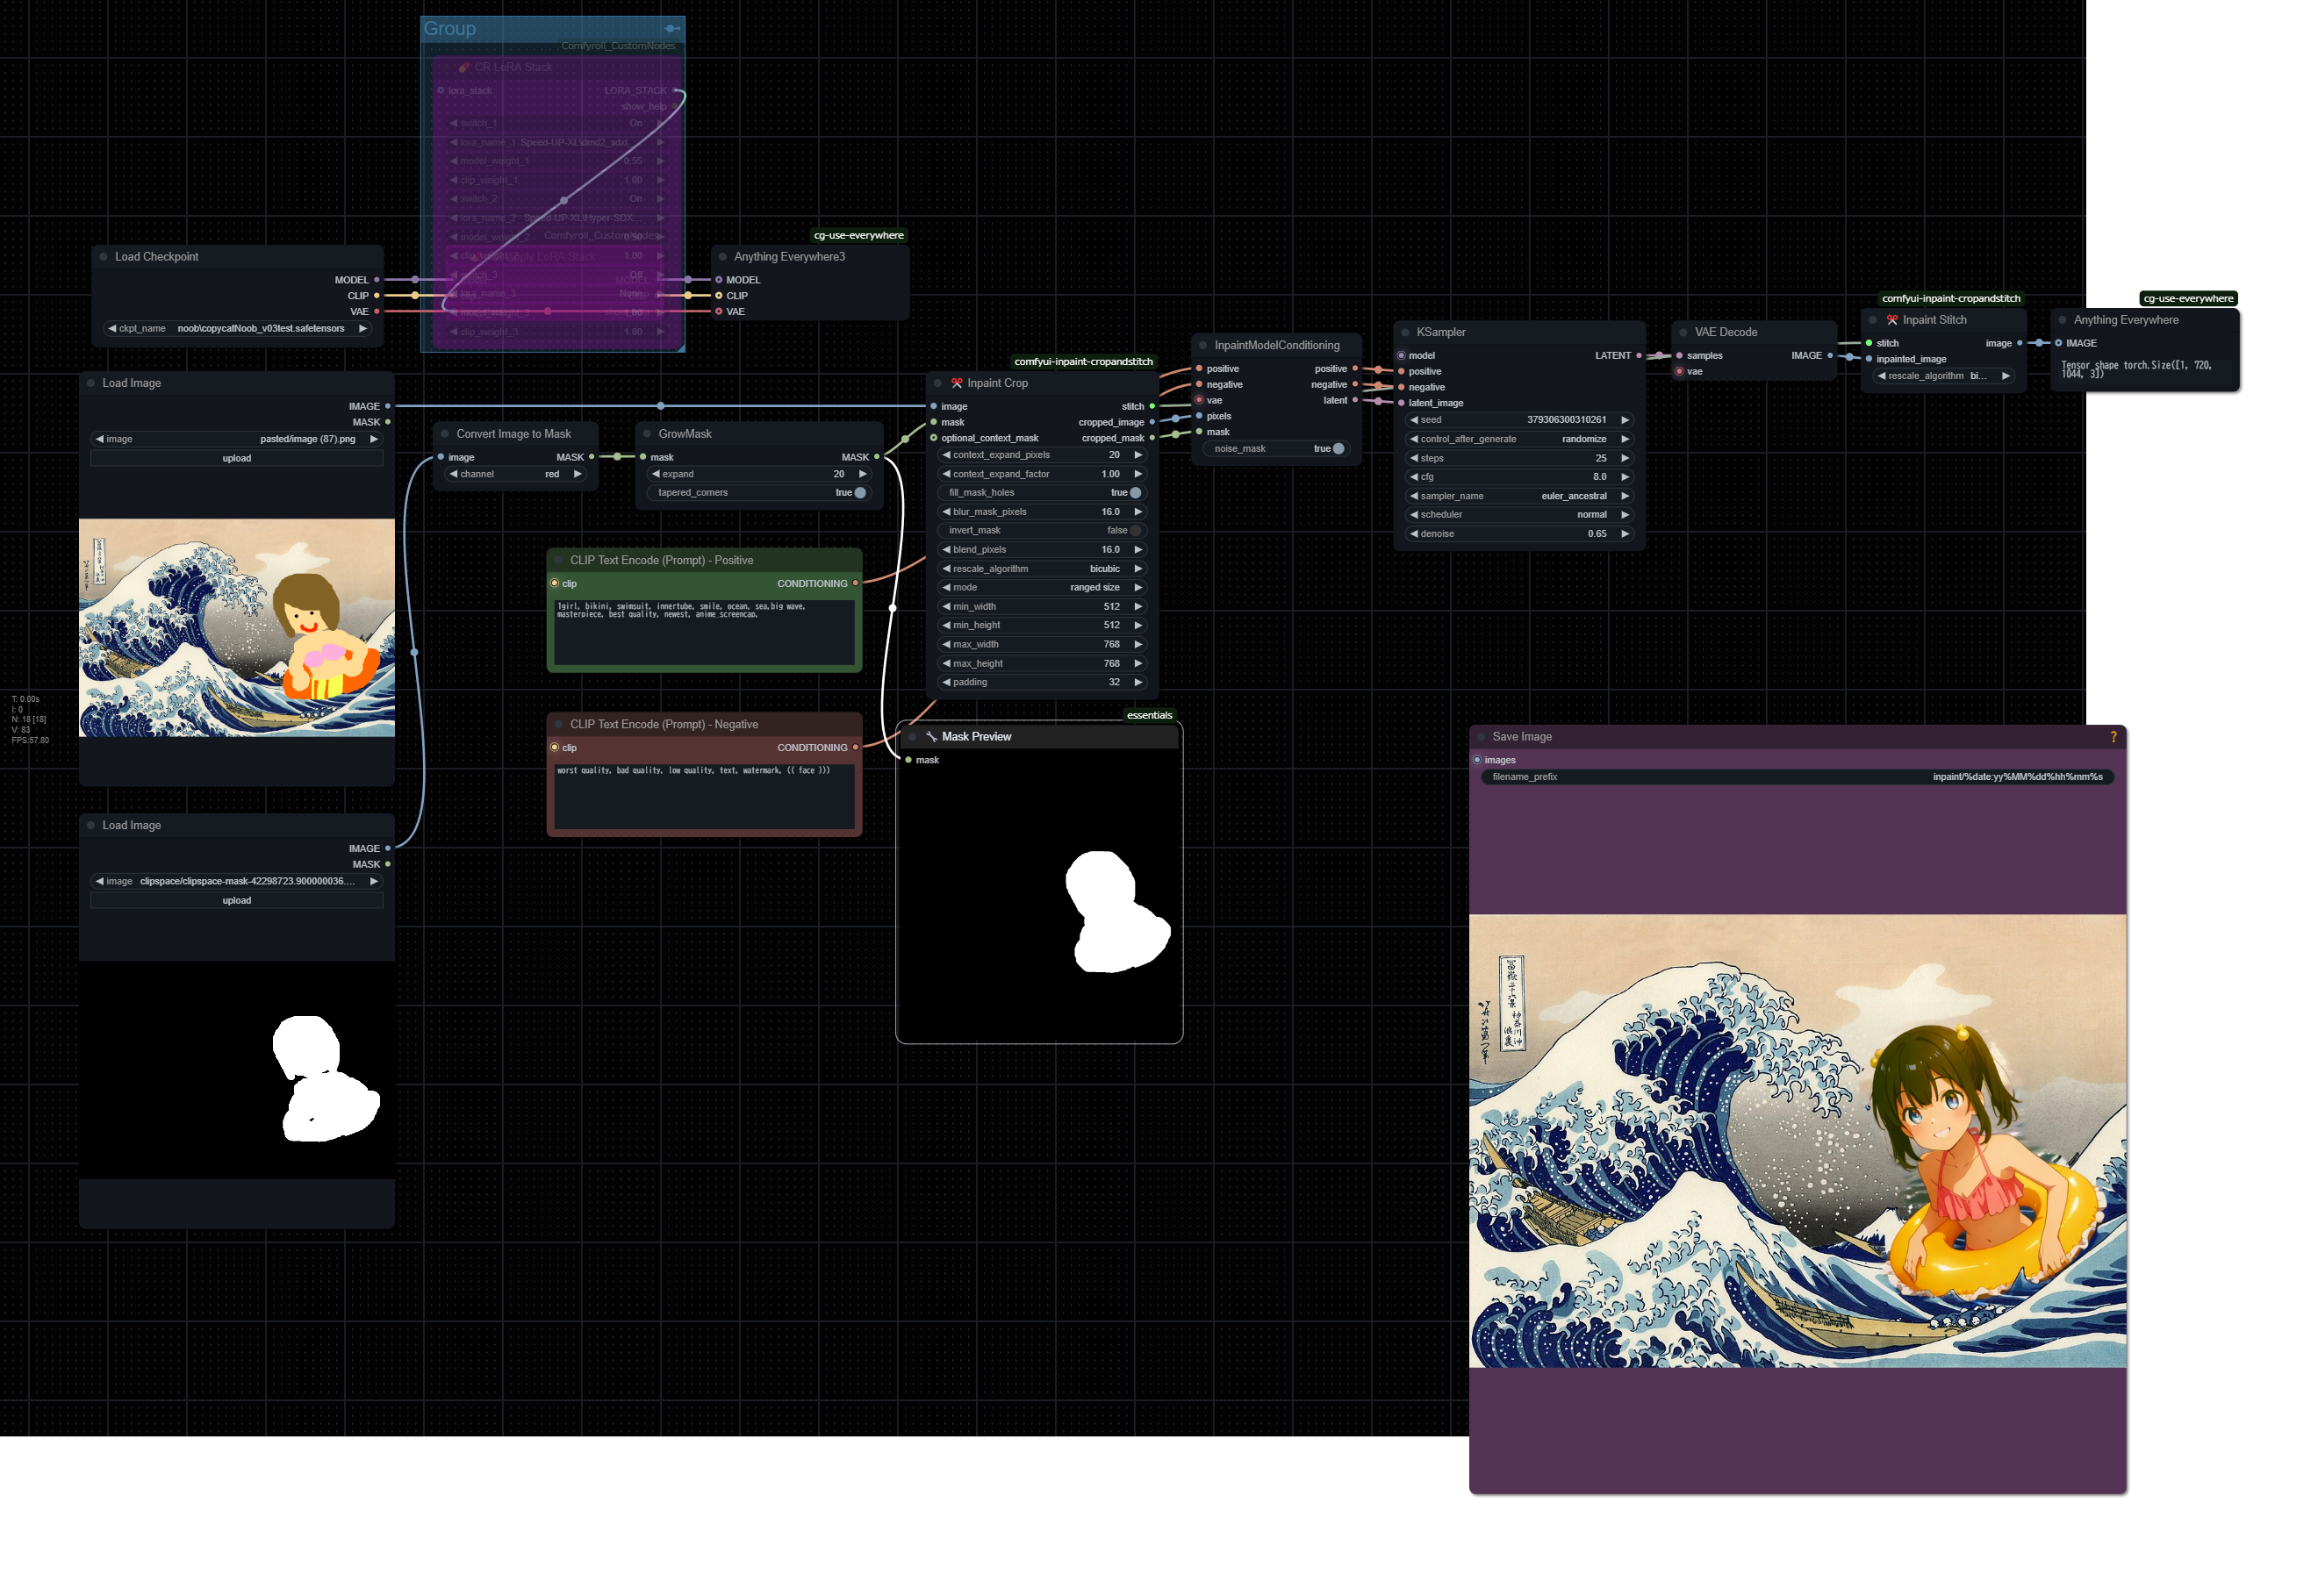Click the wave sketch preview in Load Image

[x=237, y=628]
